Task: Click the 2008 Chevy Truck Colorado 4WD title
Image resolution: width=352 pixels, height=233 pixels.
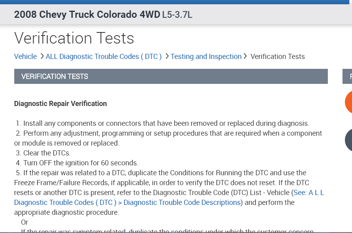Action: pyautogui.click(x=87, y=15)
